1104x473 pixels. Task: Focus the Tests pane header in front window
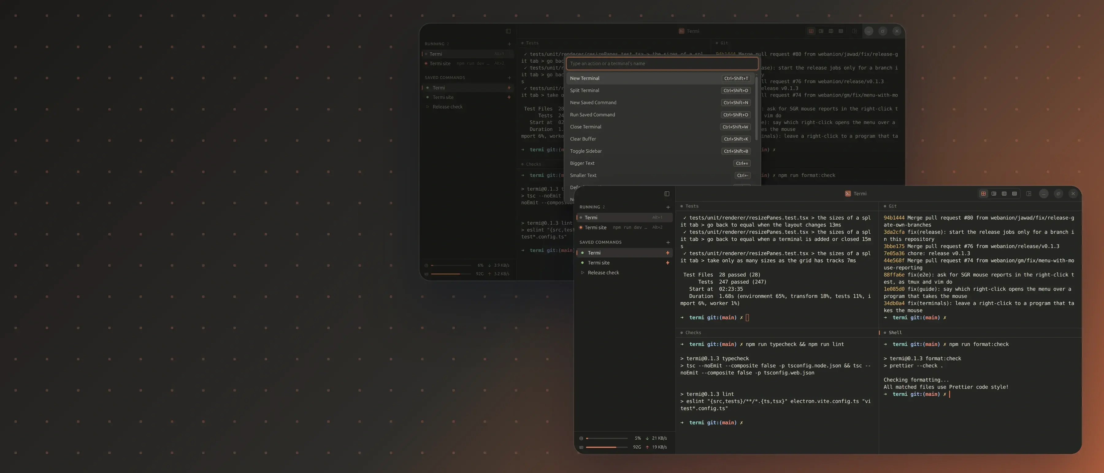[776, 206]
